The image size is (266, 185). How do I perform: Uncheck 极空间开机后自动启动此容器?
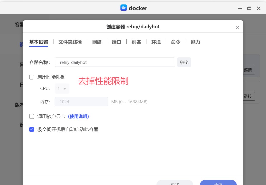tap(32, 129)
